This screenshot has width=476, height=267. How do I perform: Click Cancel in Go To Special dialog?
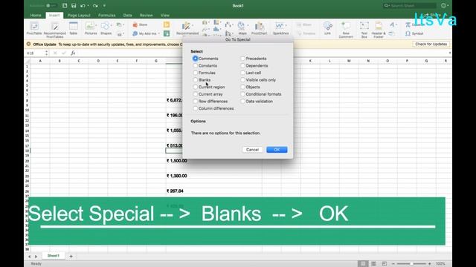click(x=252, y=150)
